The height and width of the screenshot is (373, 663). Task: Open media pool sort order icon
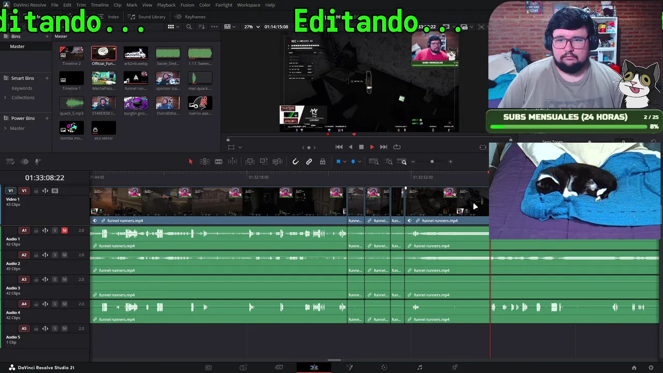coord(201,26)
